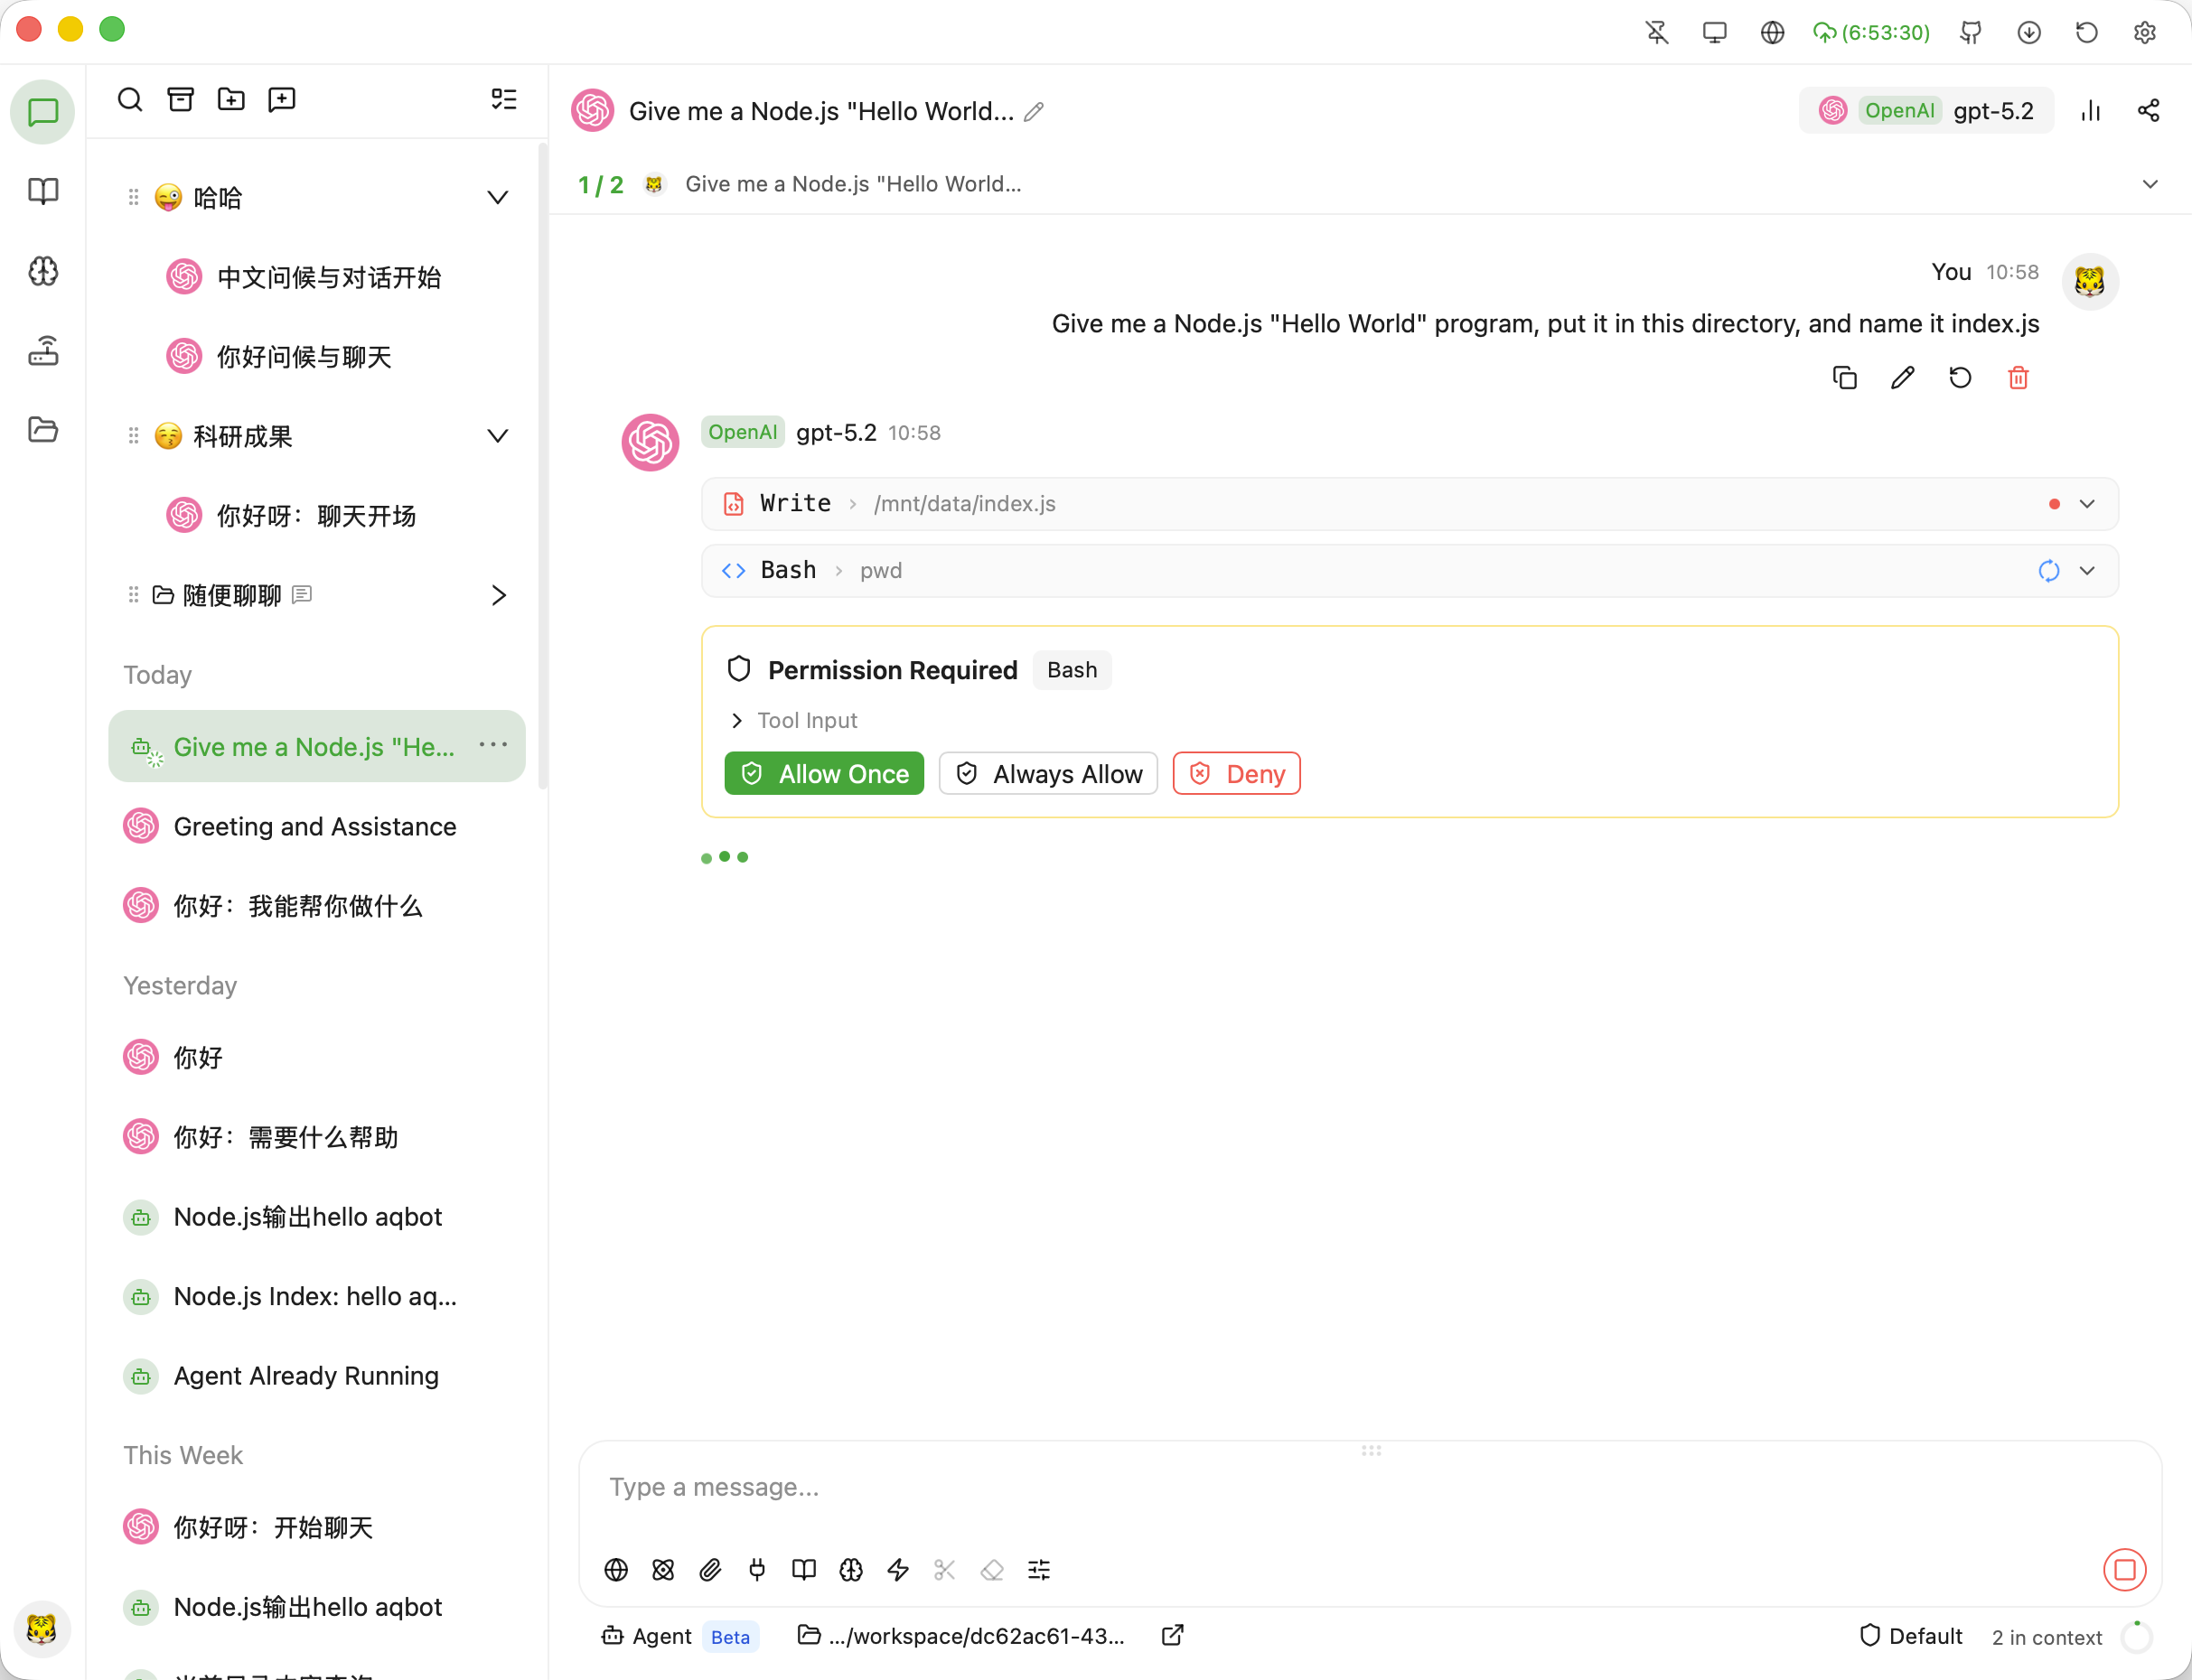The width and height of the screenshot is (2192, 1680).
Task: Open the OpenAI gpt-5.2 model selector
Action: pos(1925,110)
